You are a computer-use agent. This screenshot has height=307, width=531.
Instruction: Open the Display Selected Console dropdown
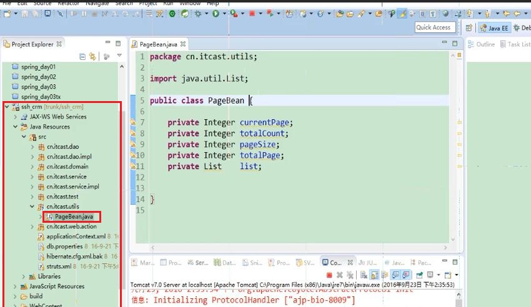[438, 275]
